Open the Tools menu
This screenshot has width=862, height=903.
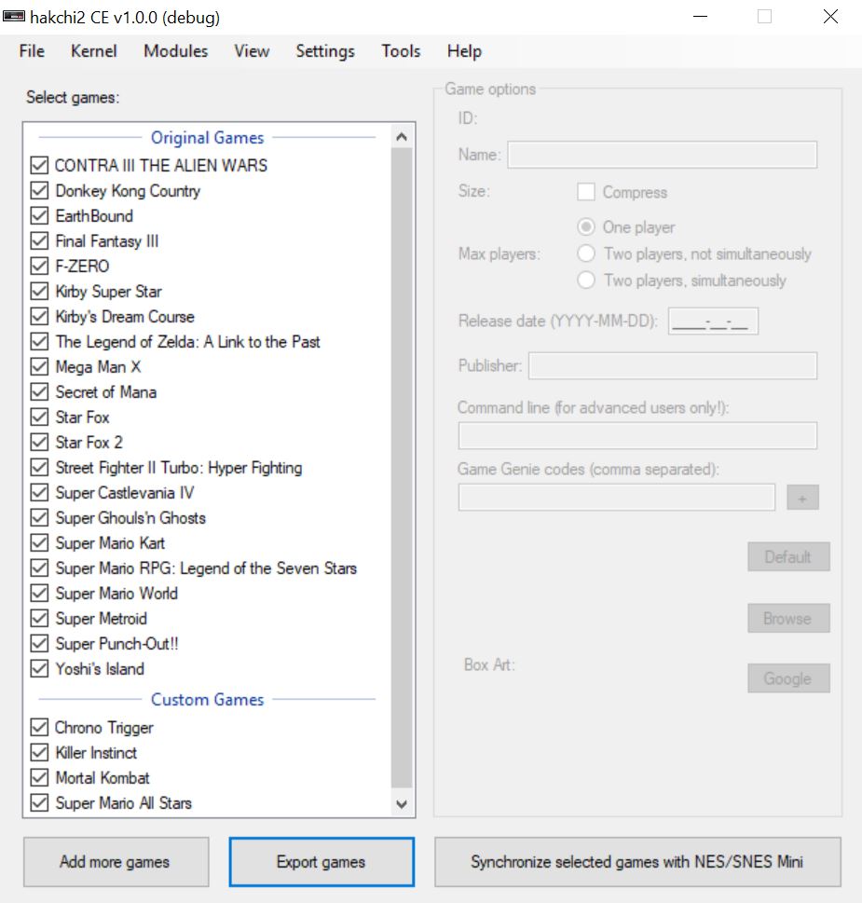401,51
